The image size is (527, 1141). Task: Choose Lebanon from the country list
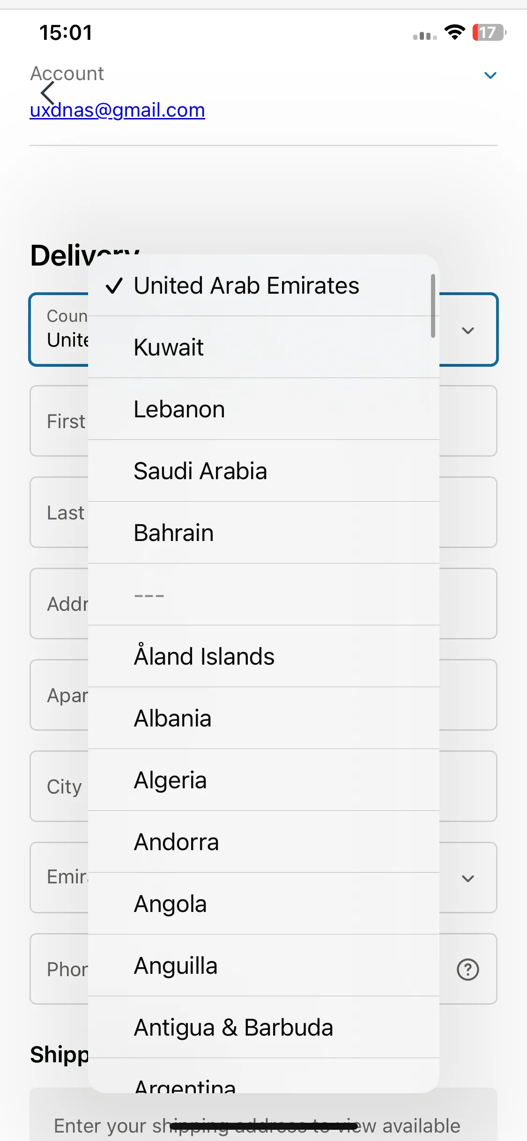click(x=264, y=409)
